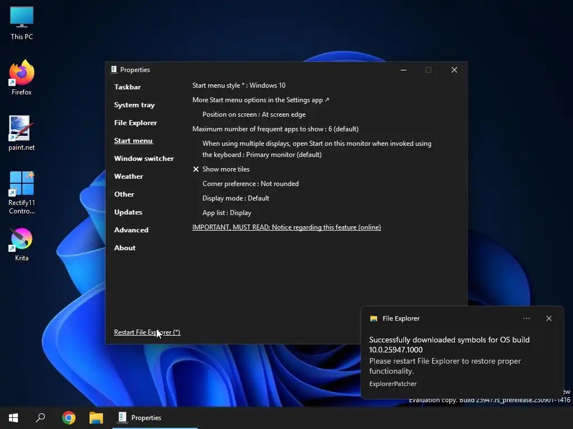
Task: Select the Rectify11 Control Center shortcut
Action: point(22,193)
